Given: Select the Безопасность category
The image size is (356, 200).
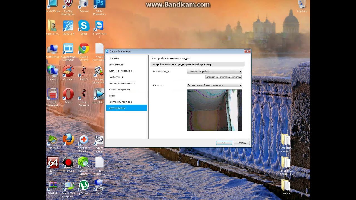Looking at the screenshot, I should tap(127, 64).
